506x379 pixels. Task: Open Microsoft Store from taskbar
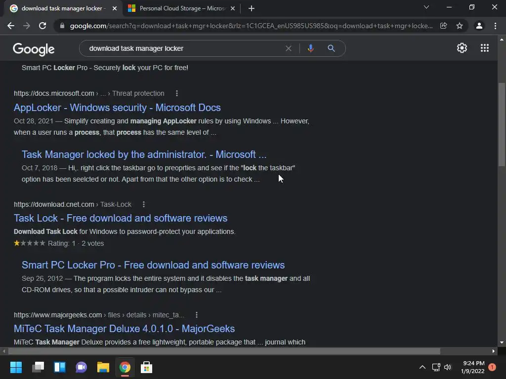click(146, 367)
